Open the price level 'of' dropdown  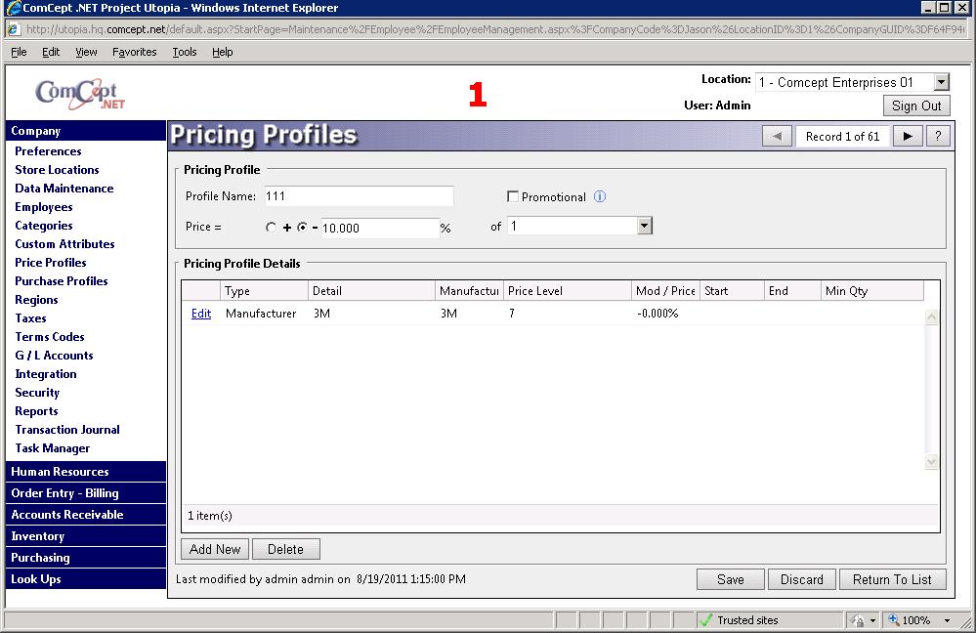point(644,226)
